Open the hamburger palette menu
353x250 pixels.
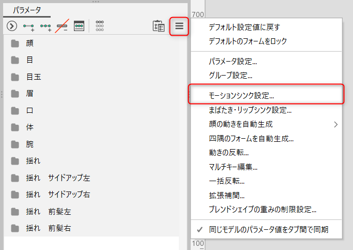click(x=179, y=26)
